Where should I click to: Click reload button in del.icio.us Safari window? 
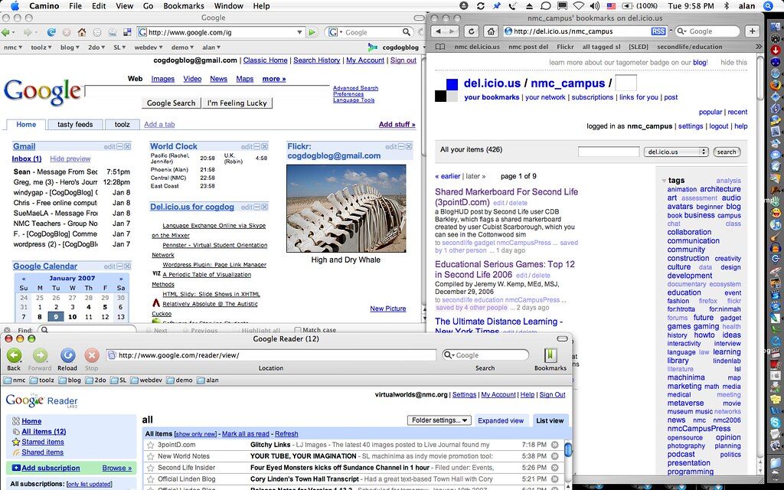pyautogui.click(x=471, y=31)
